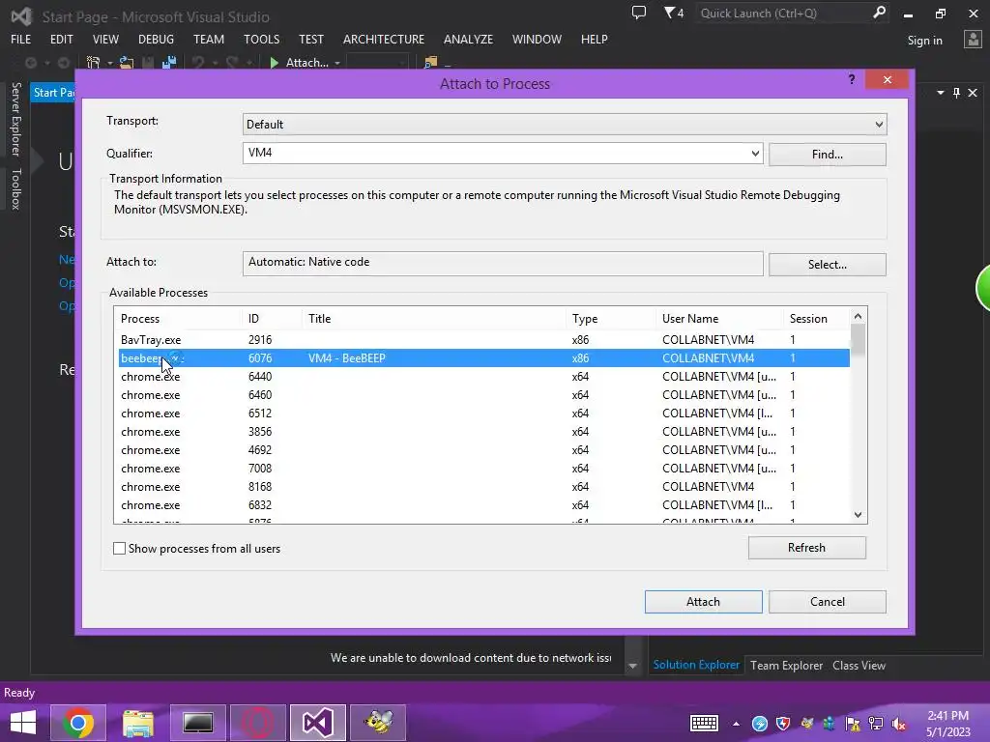This screenshot has width=990, height=742.
Task: Open File Explorer from the taskbar
Action: (x=138, y=723)
